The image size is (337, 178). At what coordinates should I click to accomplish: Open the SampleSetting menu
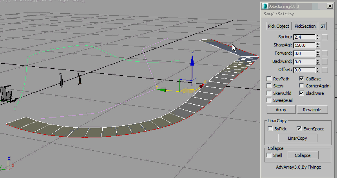pyautogui.click(x=279, y=14)
